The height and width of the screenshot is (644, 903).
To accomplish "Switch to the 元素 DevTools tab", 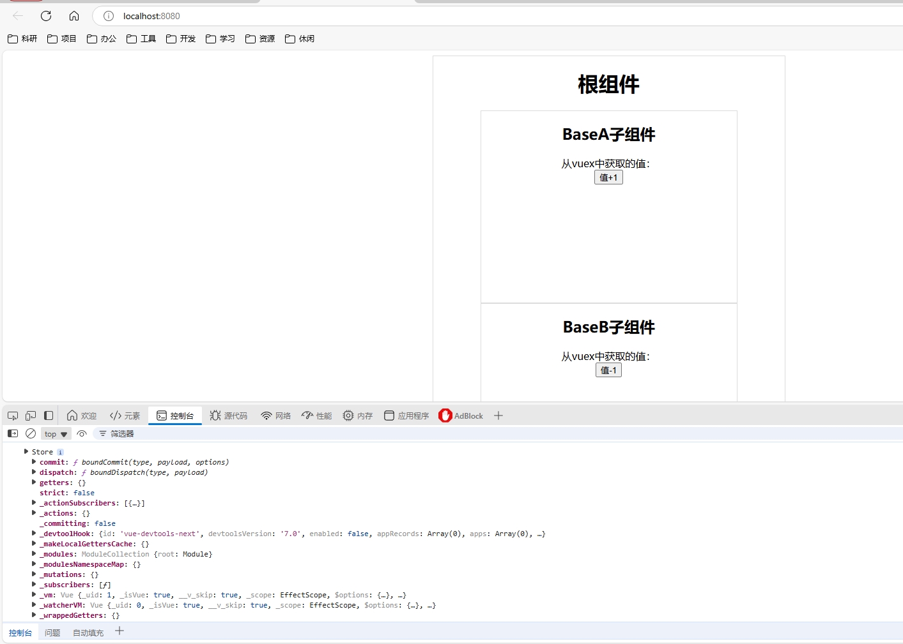I will point(125,416).
